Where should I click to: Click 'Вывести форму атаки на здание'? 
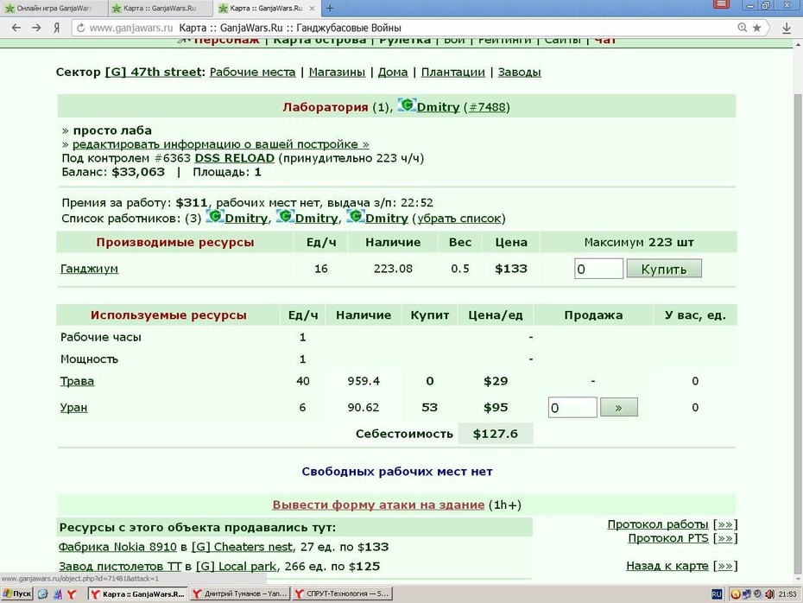[378, 505]
